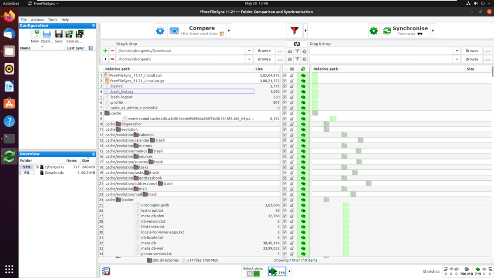Open /home/cybergeeks/Downloads path history dropdown

tap(249, 51)
